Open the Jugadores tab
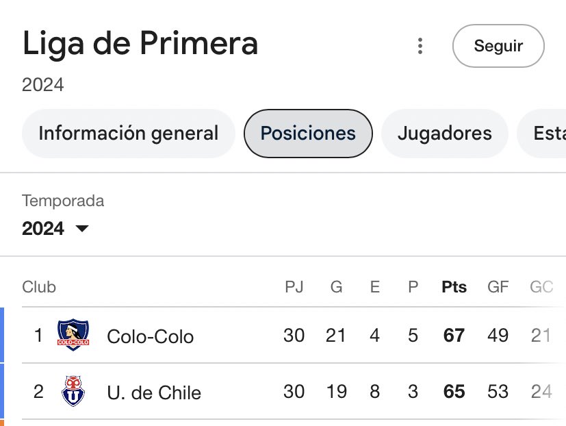The height and width of the screenshot is (426, 566). [x=445, y=134]
